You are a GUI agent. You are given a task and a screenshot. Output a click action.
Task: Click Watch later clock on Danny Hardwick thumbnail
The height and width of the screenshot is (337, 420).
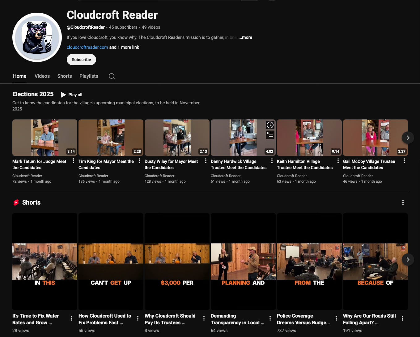tap(270, 125)
